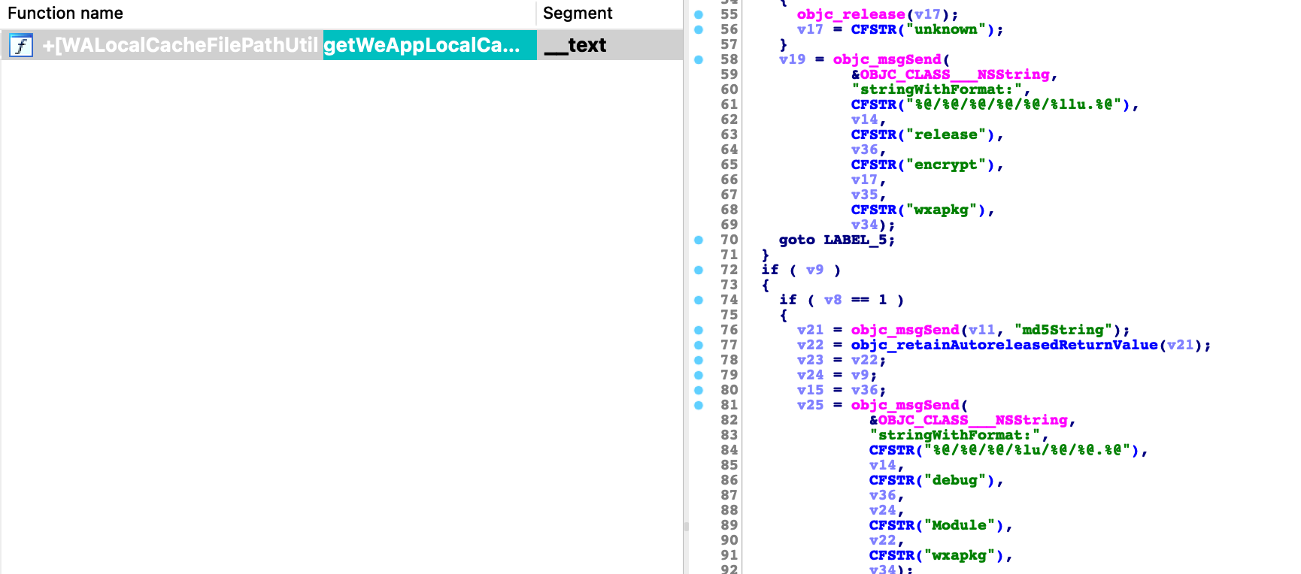Click the breakpoint marker beside line 72

(699, 270)
